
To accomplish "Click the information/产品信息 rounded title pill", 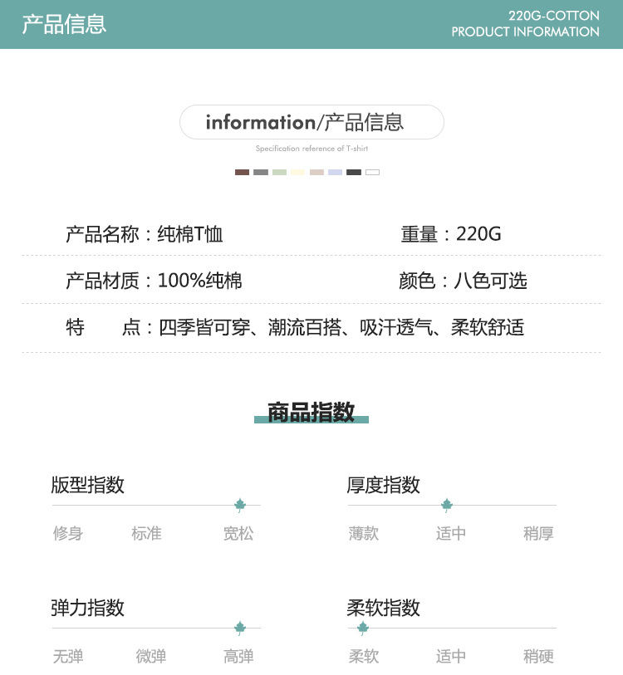I will (311, 122).
